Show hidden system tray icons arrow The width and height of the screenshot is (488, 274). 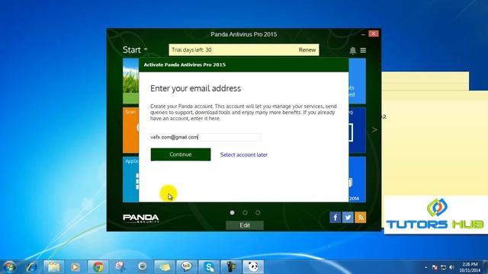(425, 267)
